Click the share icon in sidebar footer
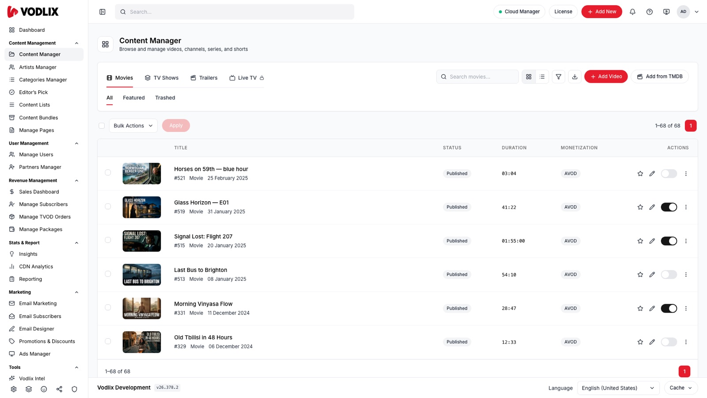707x398 pixels. [59, 389]
